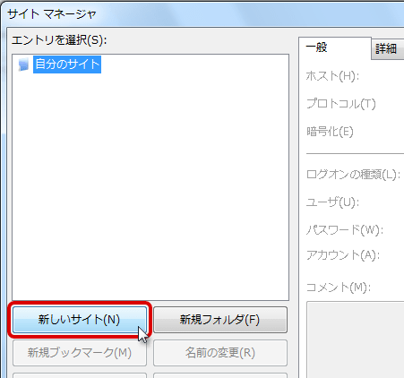Click the ログオンの種類(L) label

(353, 175)
